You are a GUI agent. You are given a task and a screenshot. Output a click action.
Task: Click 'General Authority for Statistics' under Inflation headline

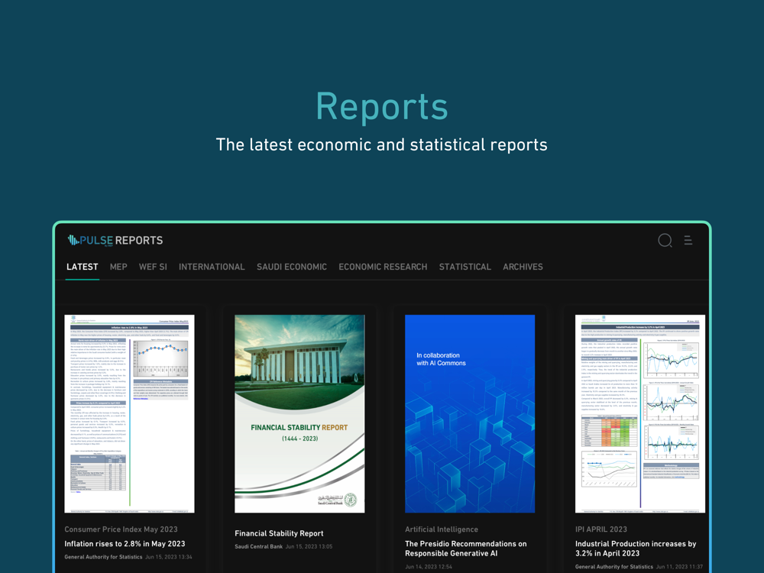click(x=103, y=557)
